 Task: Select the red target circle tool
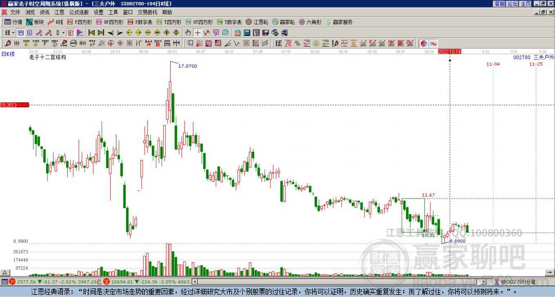click(x=111, y=43)
